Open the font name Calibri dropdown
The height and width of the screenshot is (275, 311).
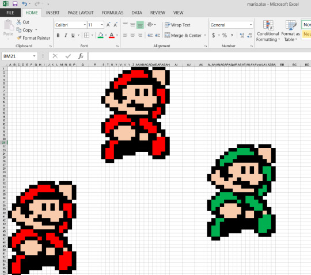[85, 25]
